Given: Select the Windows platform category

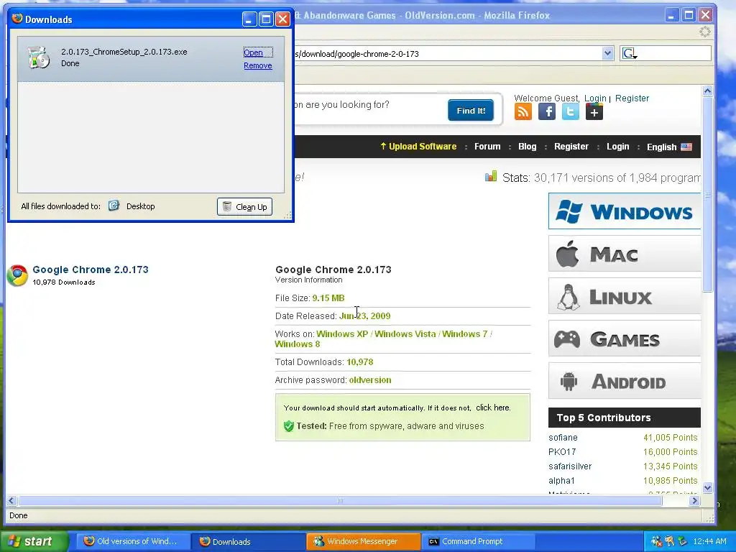Looking at the screenshot, I should point(625,211).
